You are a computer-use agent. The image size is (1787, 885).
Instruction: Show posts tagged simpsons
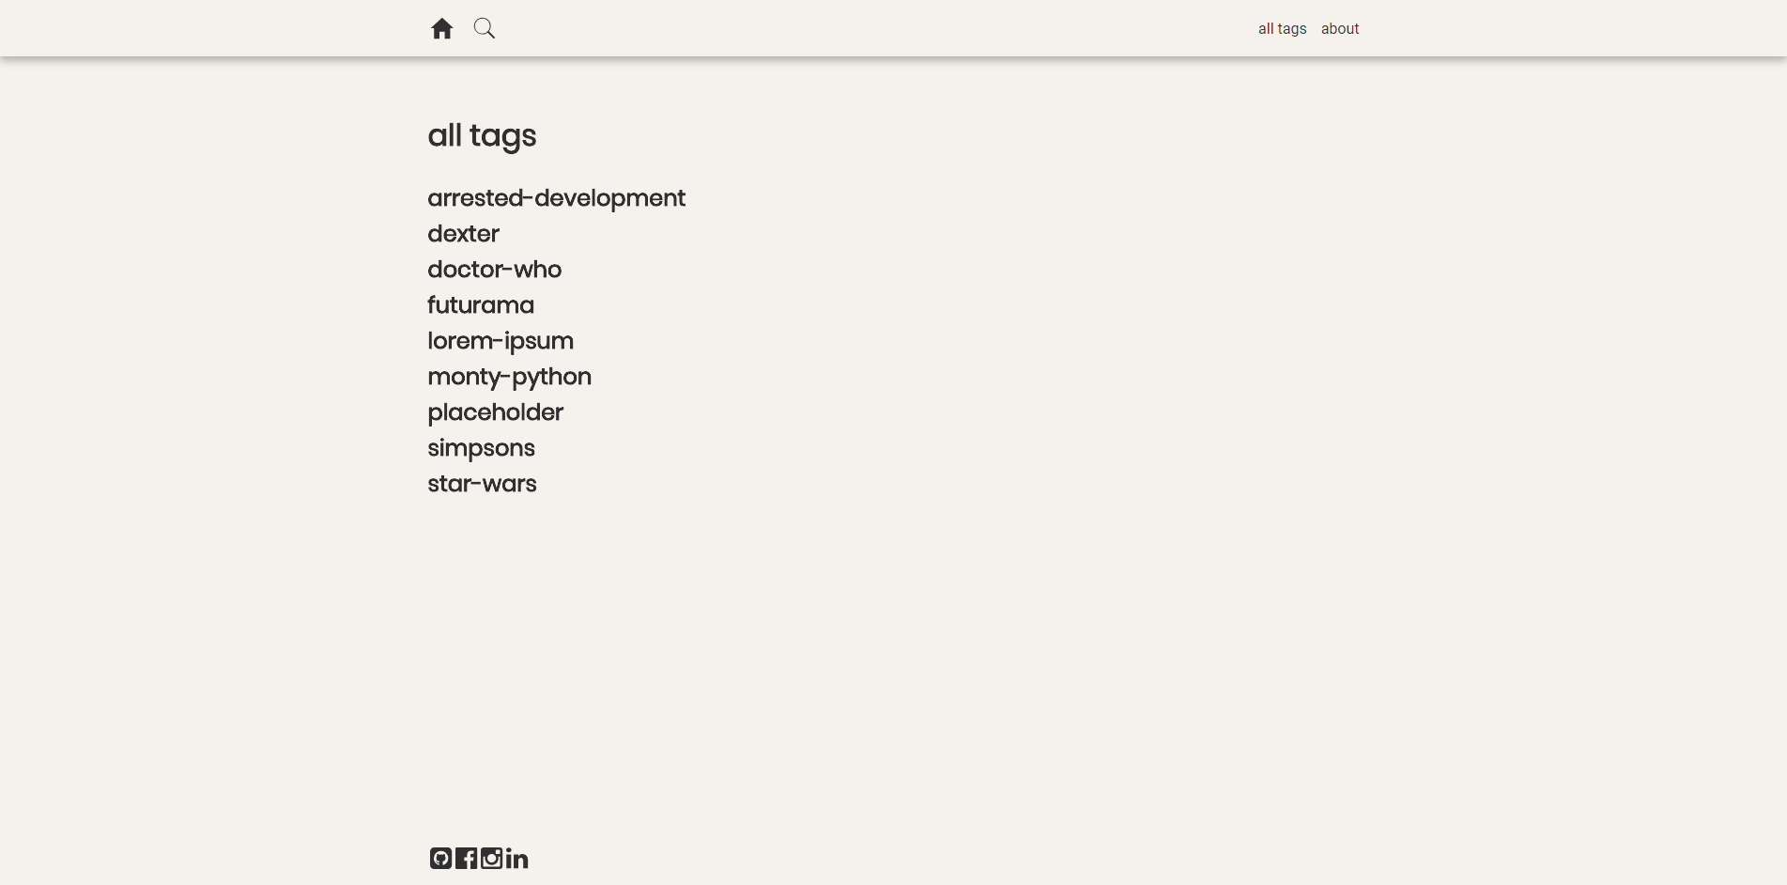point(481,448)
